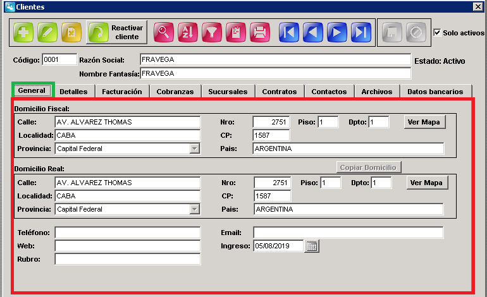
Task: Click the grayed-out save icon
Action: tap(391, 32)
